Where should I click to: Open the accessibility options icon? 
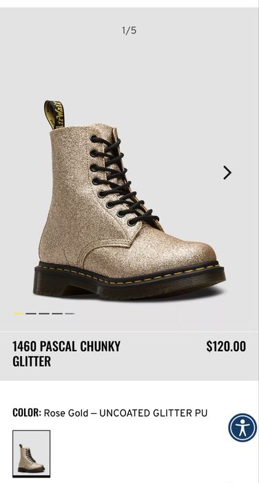242,428
